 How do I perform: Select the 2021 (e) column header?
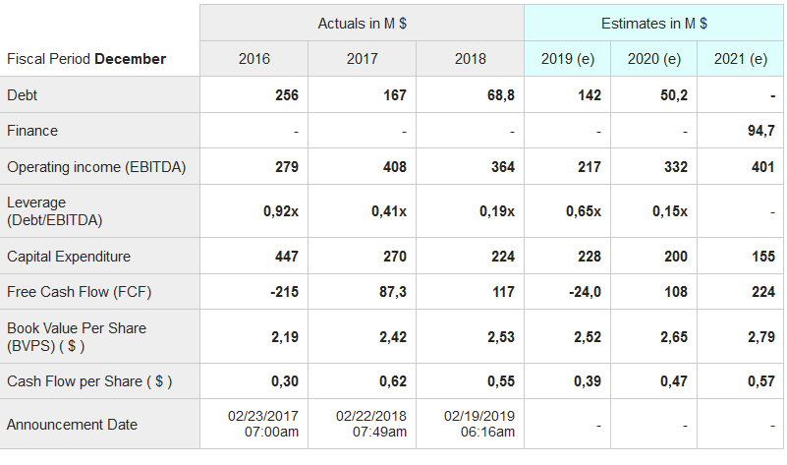[x=742, y=59]
